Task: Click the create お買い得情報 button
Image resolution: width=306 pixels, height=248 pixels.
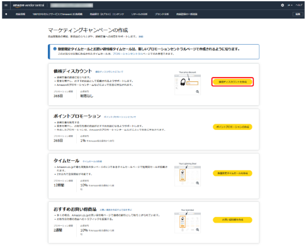Action: click(232, 220)
